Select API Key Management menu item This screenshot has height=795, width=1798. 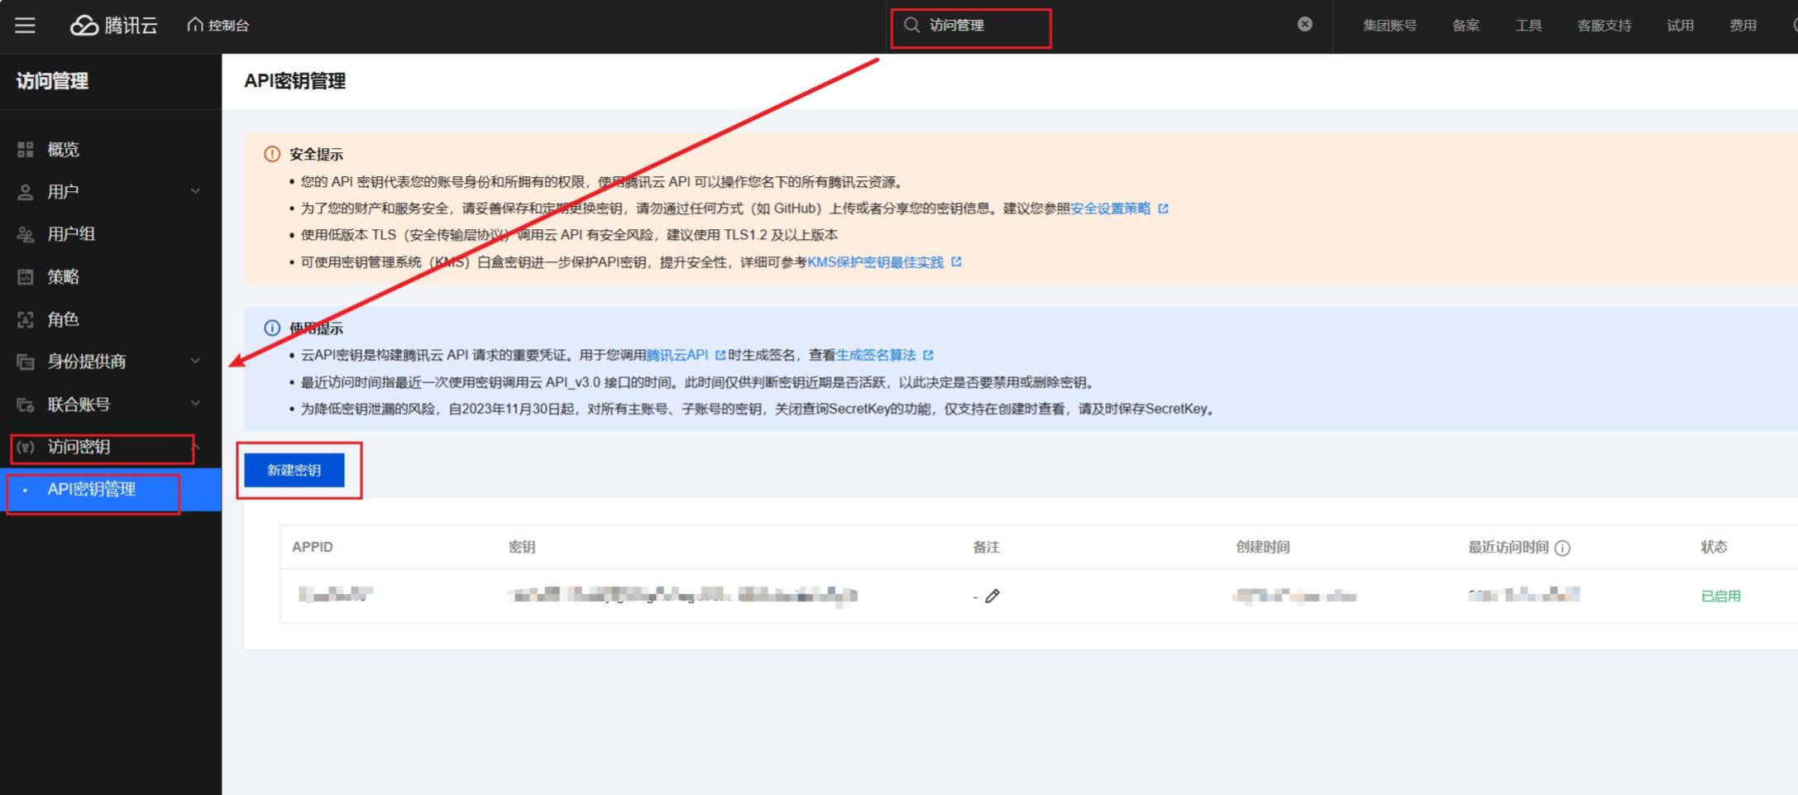91,490
